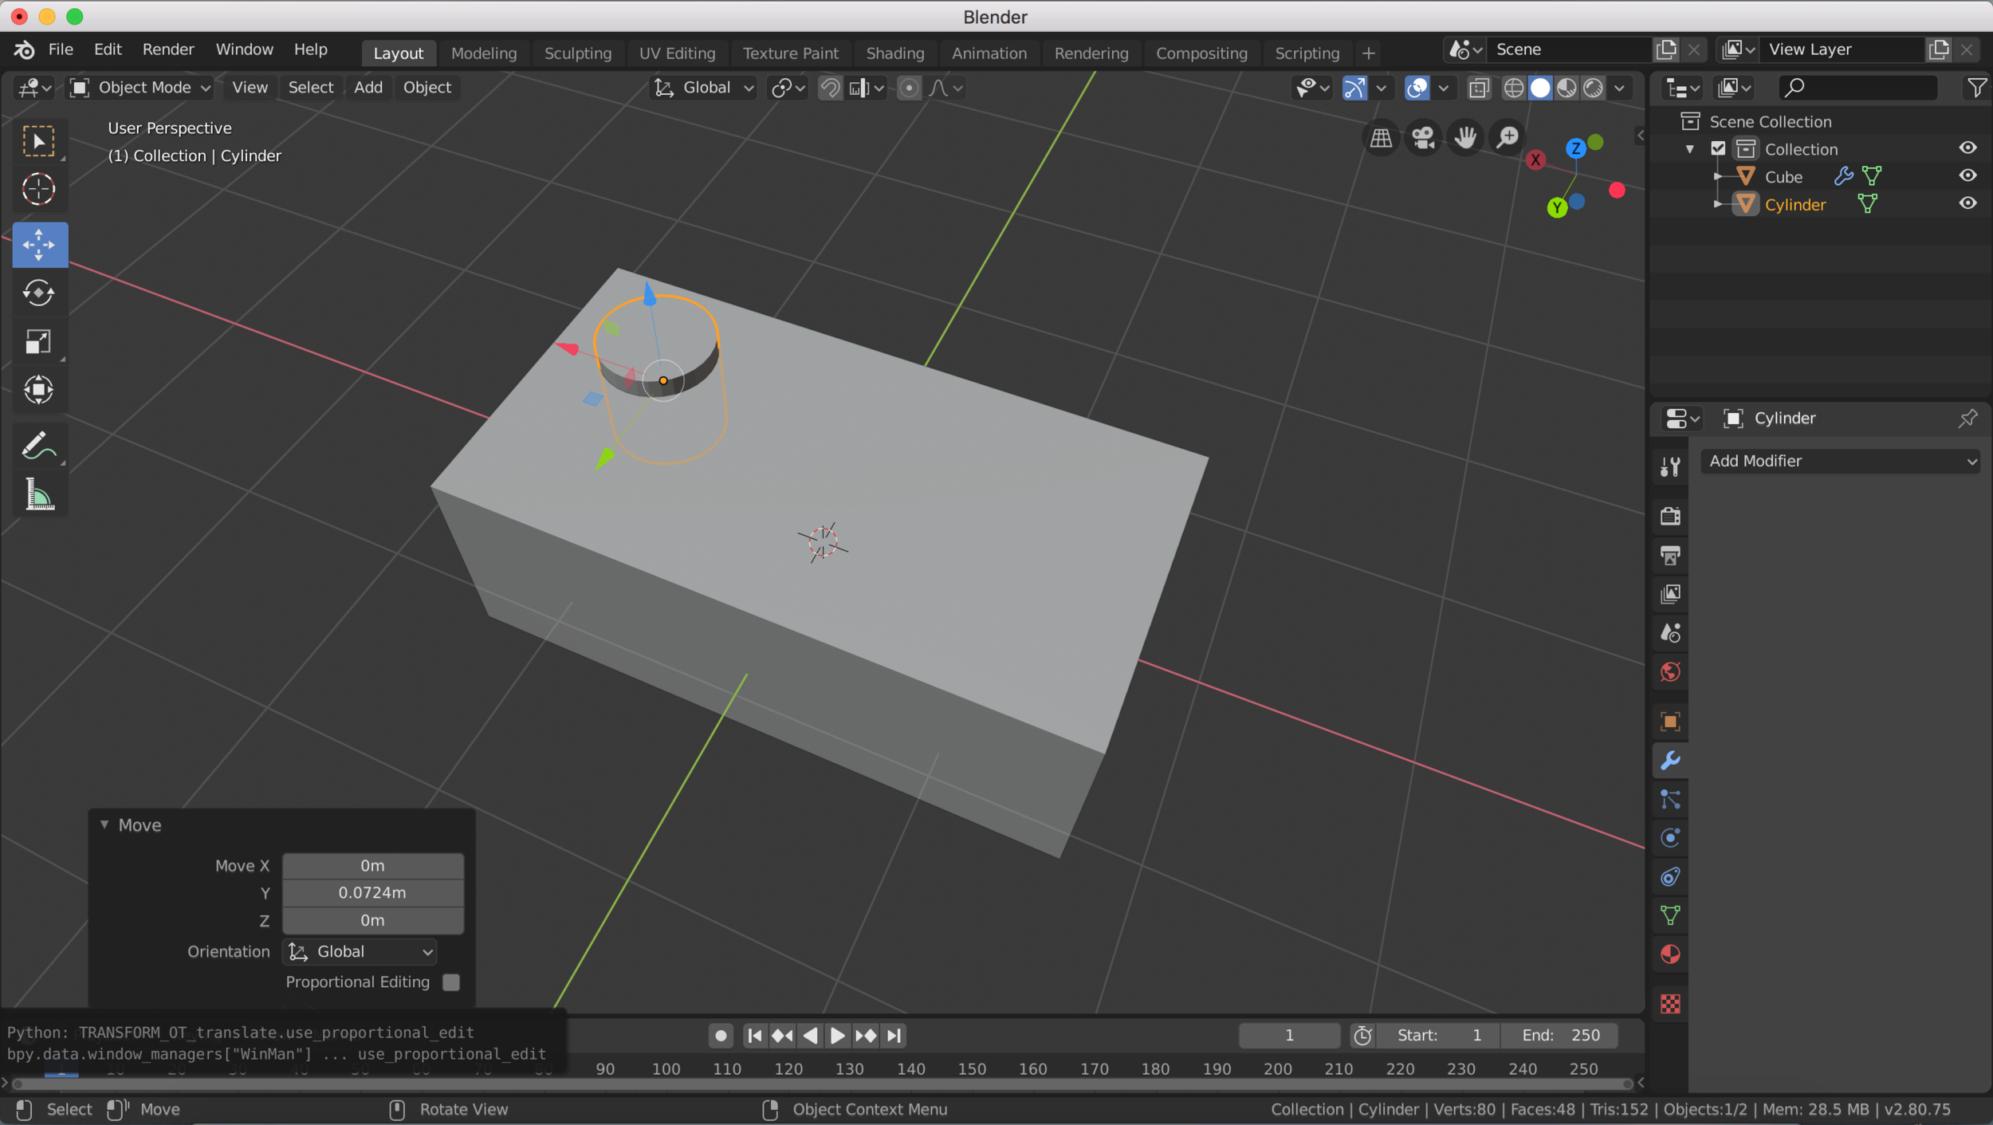Open the Object properties tab
The height and width of the screenshot is (1125, 1993).
click(1670, 722)
